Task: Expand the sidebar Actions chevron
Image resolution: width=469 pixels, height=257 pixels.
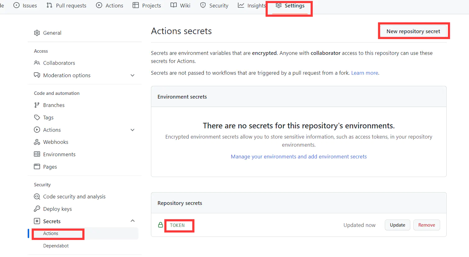Action: tap(133, 130)
